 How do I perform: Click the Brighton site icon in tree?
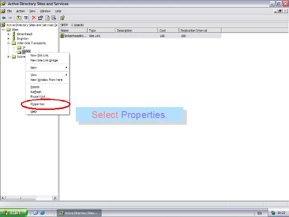(14, 38)
